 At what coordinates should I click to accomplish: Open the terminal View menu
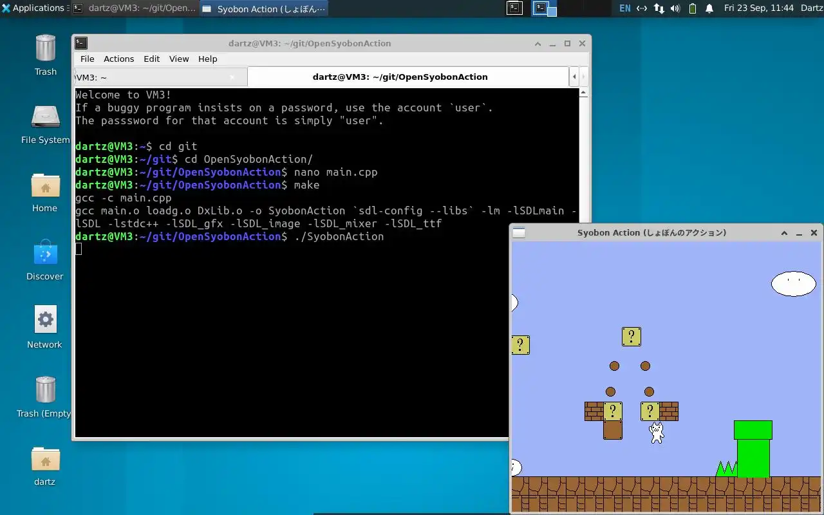click(x=179, y=59)
